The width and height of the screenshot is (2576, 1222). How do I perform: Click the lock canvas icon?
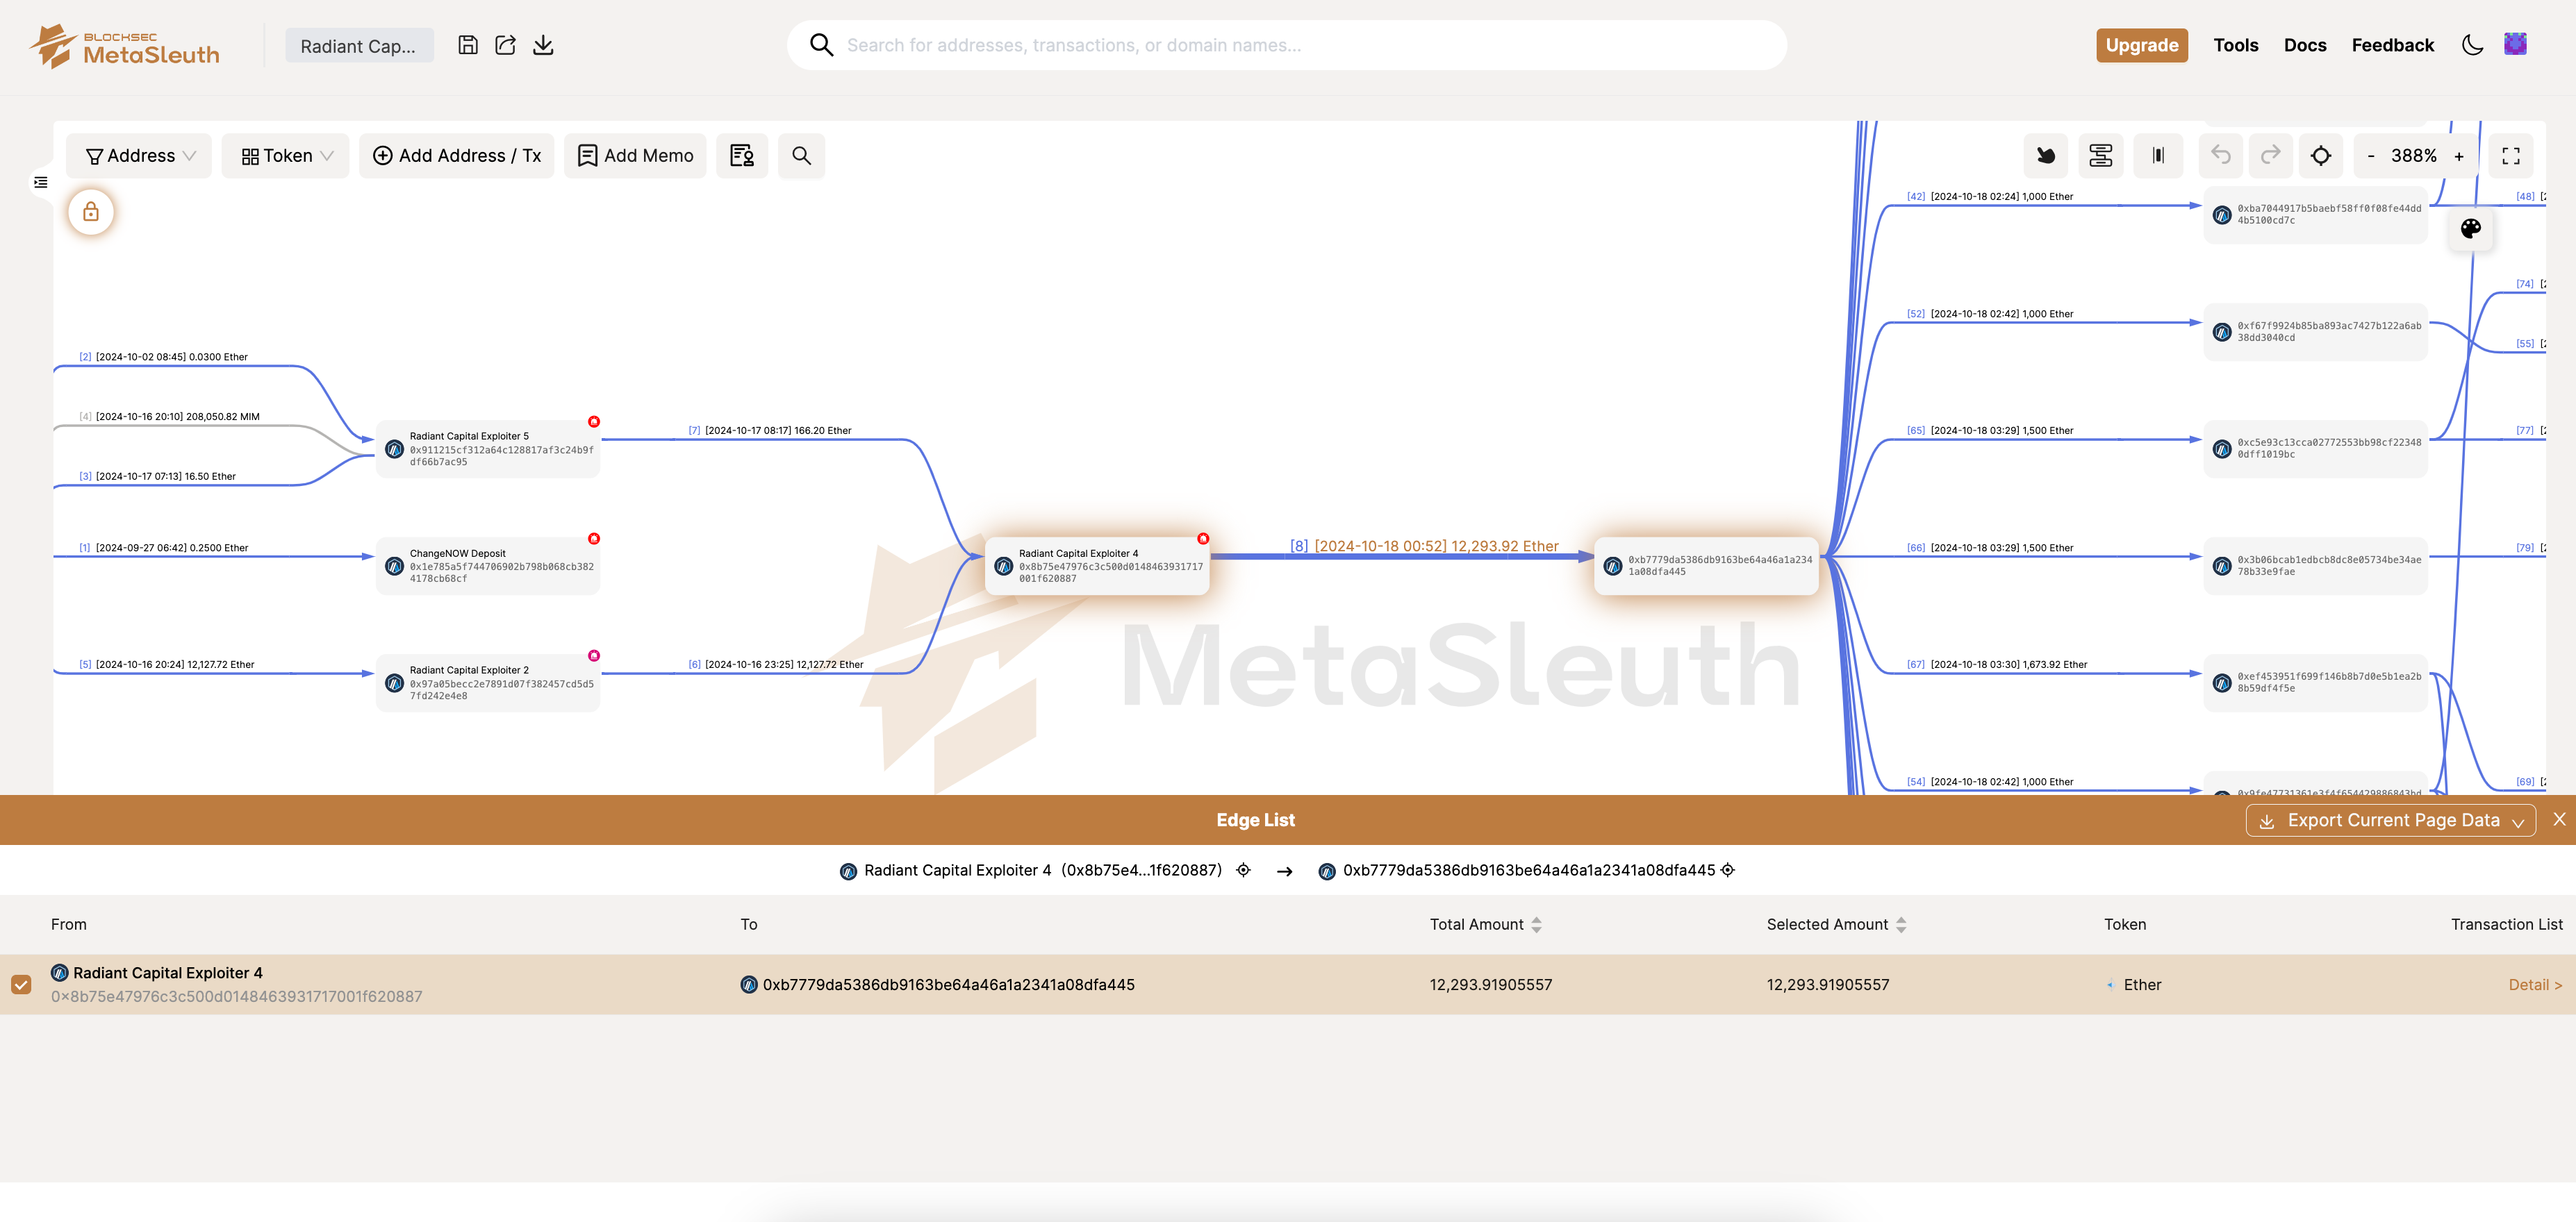coord(91,212)
